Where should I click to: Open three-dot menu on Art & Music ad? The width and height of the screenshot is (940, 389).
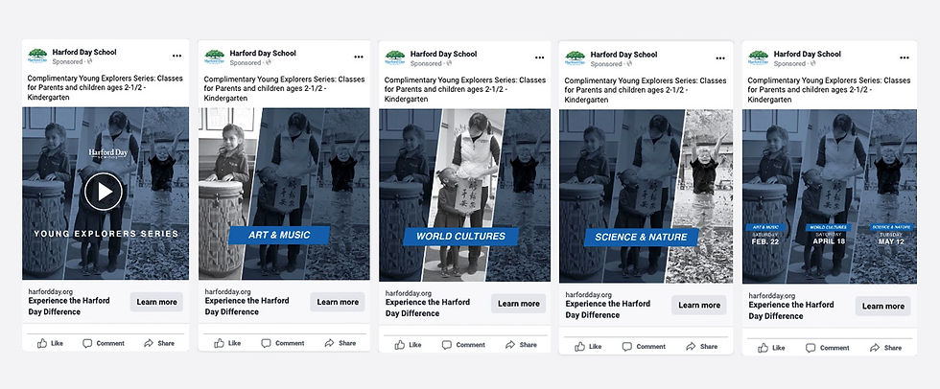coord(359,57)
